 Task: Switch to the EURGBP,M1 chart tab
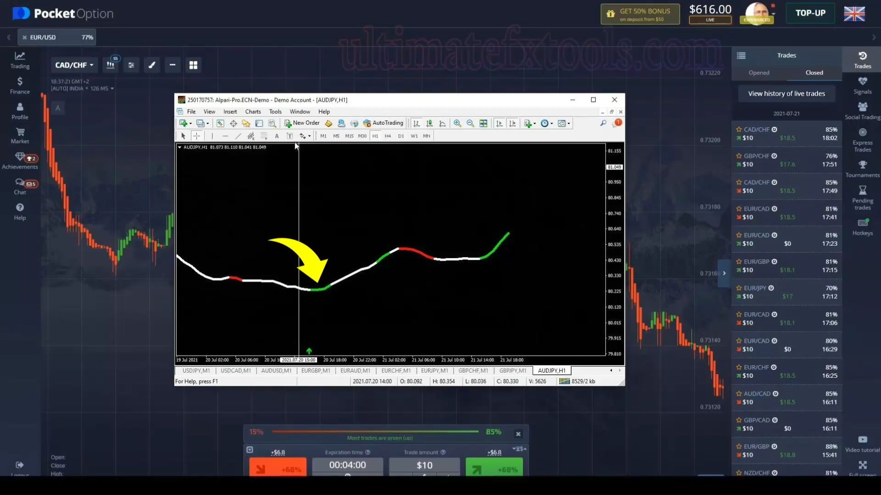[316, 371]
